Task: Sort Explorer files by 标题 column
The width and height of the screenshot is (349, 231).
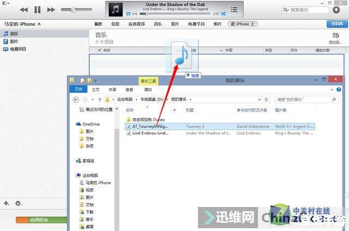Action: click(190, 110)
